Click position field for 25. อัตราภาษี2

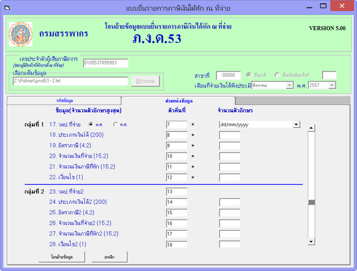pos(177,213)
